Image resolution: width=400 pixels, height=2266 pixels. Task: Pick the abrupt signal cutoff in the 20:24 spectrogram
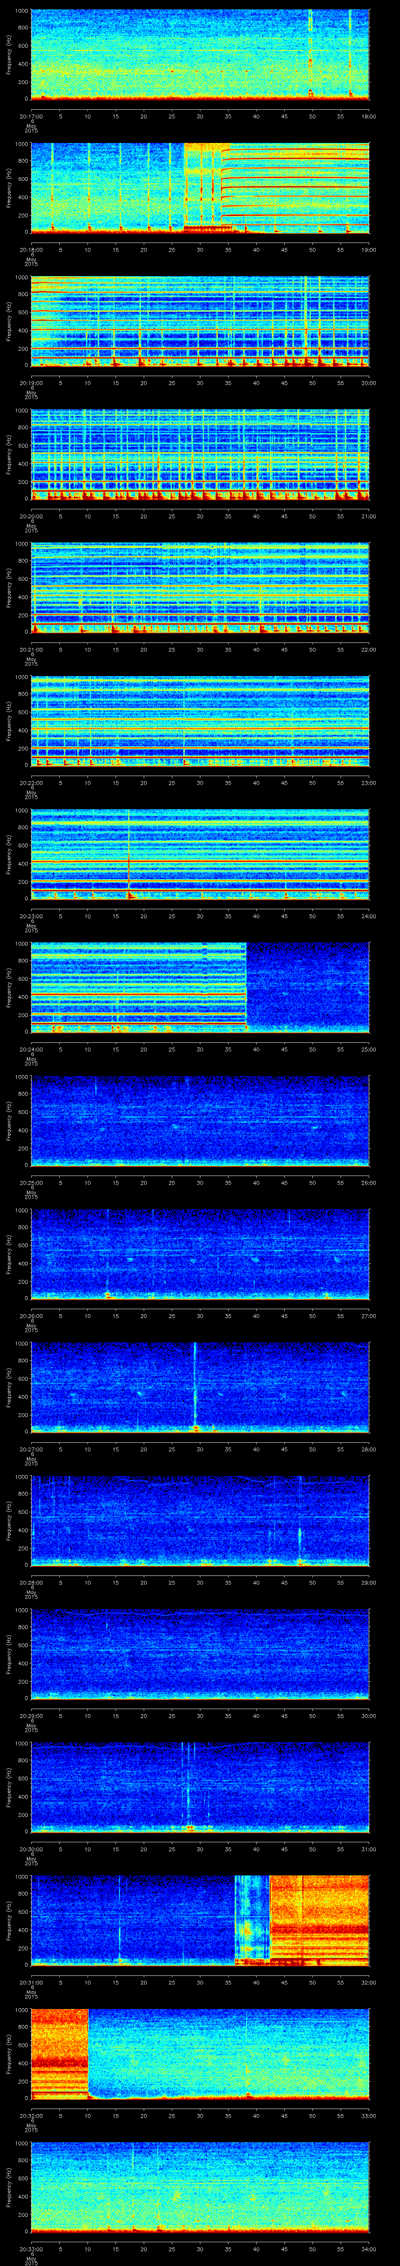pos(246,987)
